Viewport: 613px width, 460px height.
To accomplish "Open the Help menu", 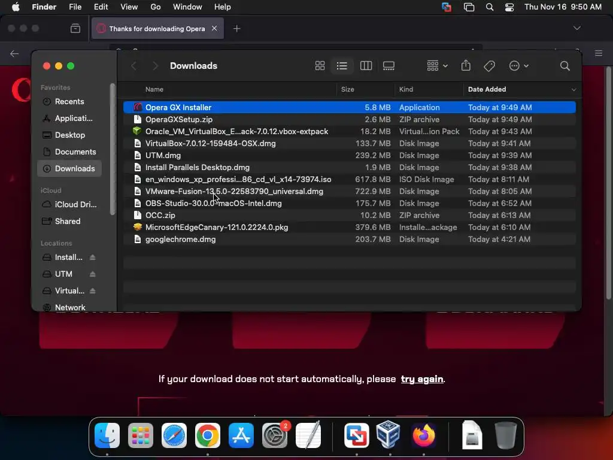I will pos(223,7).
